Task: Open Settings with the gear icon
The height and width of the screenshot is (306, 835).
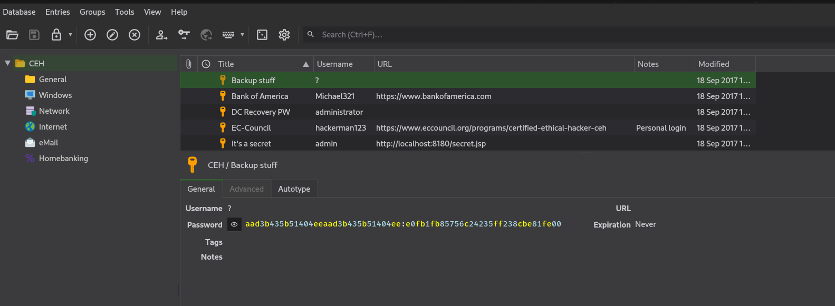Action: point(284,35)
